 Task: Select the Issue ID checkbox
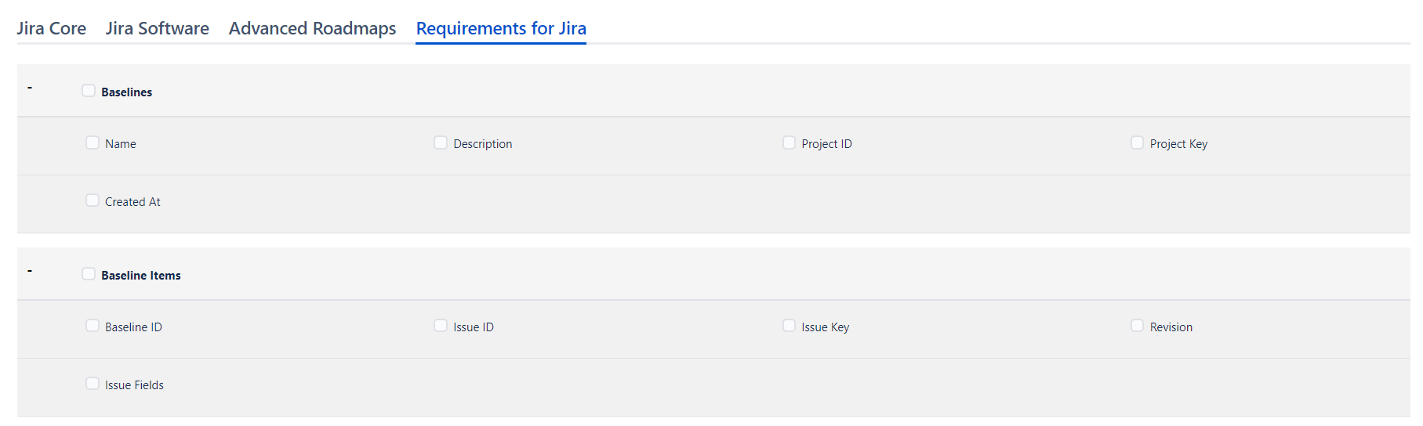(x=441, y=326)
